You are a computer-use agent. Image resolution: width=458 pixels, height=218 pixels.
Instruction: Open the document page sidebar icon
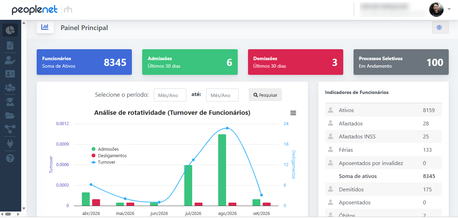click(x=10, y=45)
